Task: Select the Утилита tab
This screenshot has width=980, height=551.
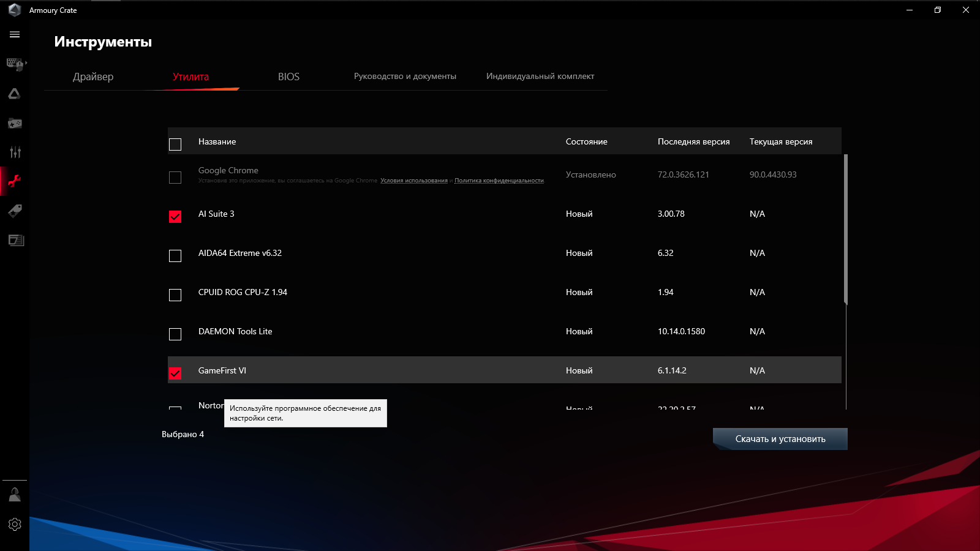Action: pyautogui.click(x=190, y=77)
